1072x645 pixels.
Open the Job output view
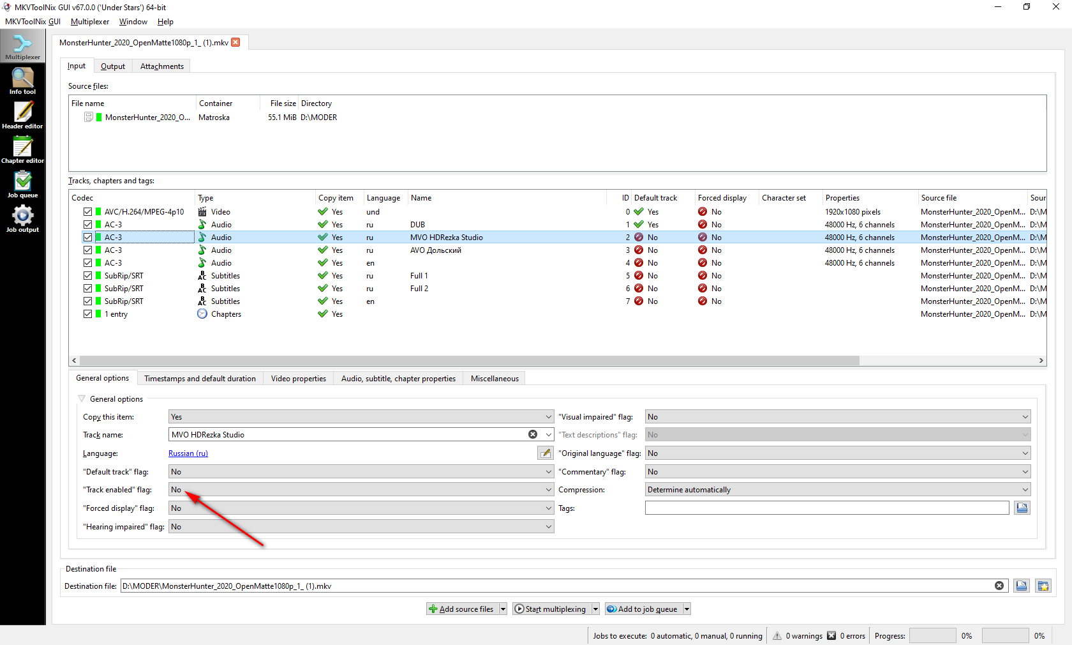pyautogui.click(x=22, y=219)
